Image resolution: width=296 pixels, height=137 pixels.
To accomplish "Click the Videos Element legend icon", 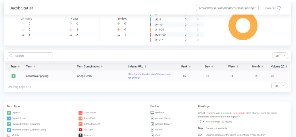I will coord(80,124).
